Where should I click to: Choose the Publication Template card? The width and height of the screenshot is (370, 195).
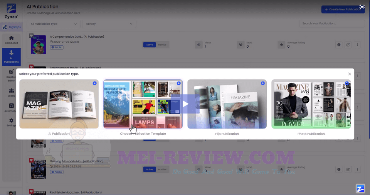pos(143,104)
